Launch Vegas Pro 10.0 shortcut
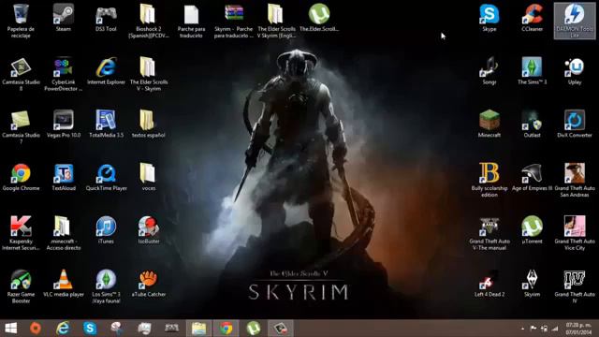599x337 pixels. [64, 125]
